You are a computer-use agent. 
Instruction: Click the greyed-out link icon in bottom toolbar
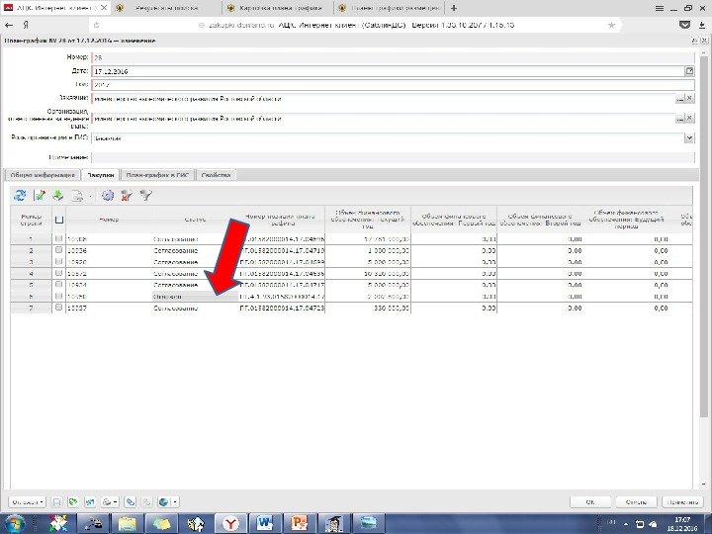(146, 501)
